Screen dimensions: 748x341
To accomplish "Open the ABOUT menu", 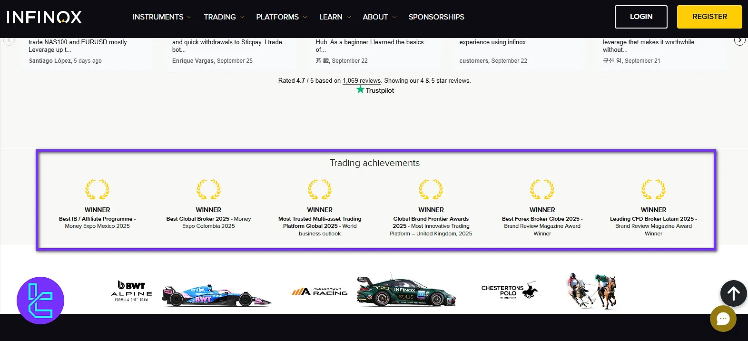I will coord(375,17).
